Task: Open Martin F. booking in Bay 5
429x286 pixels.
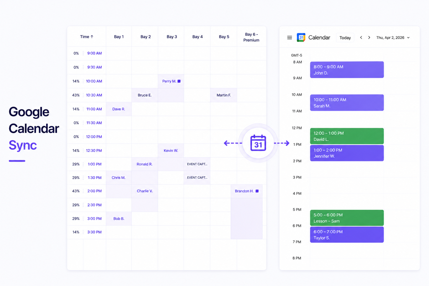Action: 224,95
